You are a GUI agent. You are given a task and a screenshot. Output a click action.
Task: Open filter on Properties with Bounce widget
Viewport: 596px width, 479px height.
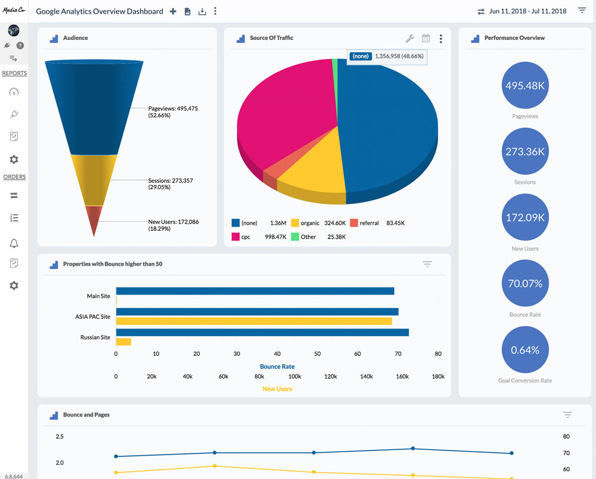point(427,264)
